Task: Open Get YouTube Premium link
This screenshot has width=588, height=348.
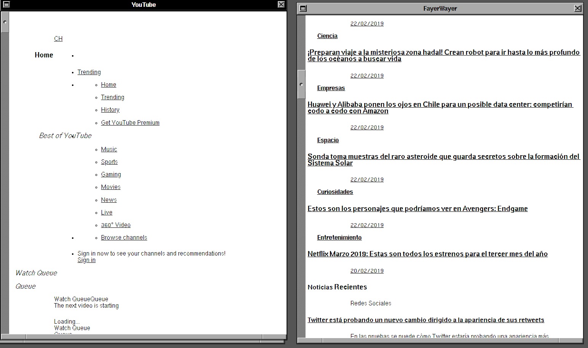Action: point(130,122)
